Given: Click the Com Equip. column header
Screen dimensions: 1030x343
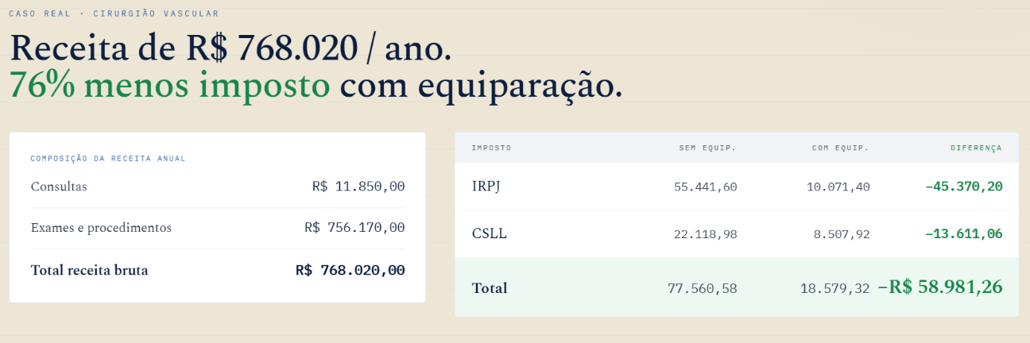Looking at the screenshot, I should [840, 148].
